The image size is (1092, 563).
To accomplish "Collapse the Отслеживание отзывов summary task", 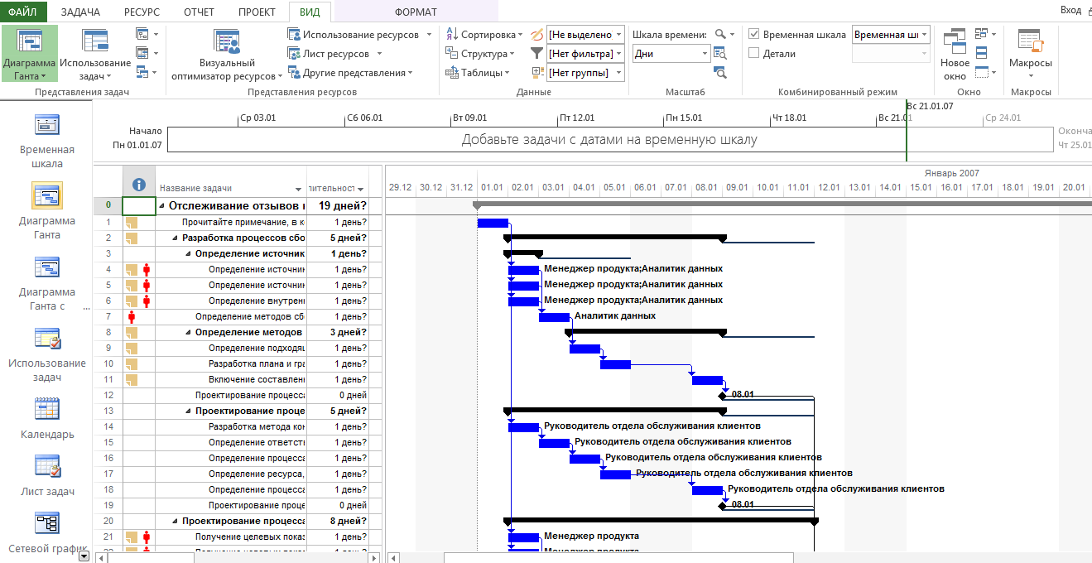I will (x=161, y=205).
